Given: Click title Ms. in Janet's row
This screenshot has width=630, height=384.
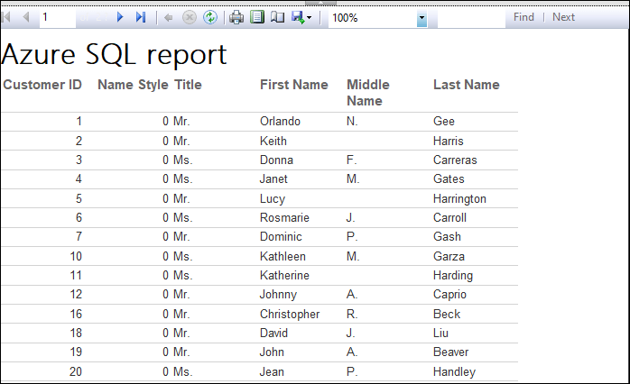Looking at the screenshot, I should (183, 178).
